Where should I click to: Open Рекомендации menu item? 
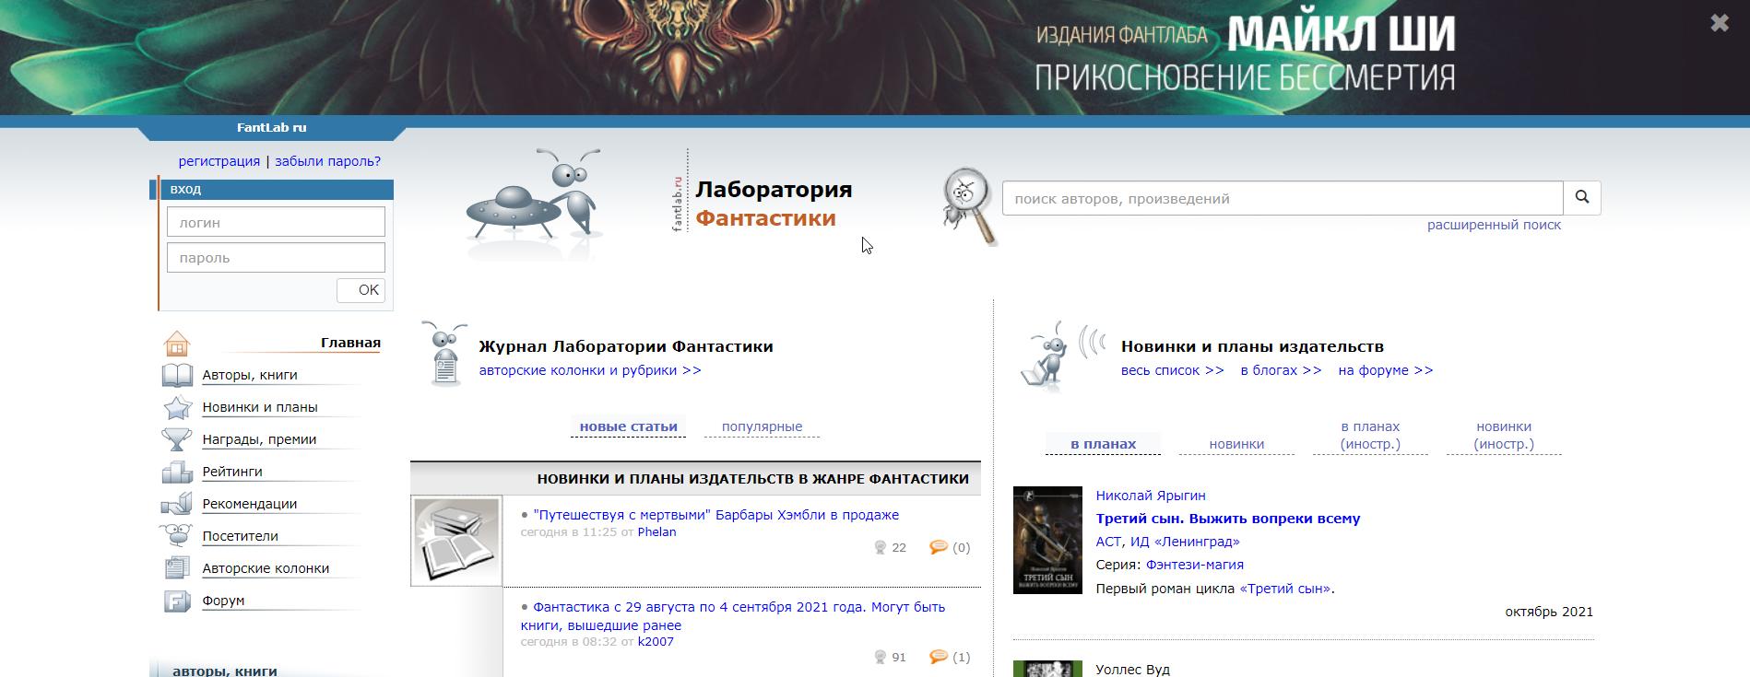250,504
